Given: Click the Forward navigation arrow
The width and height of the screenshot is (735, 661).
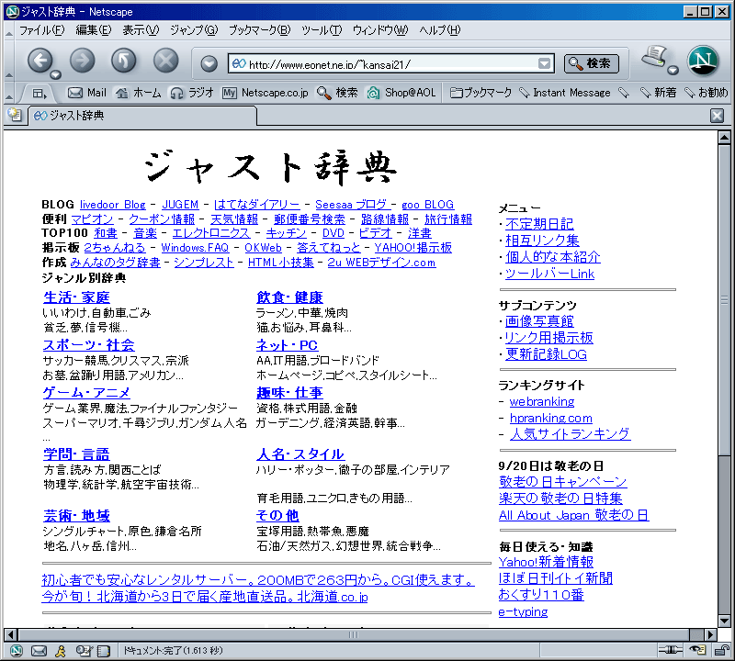Looking at the screenshot, I should (83, 61).
